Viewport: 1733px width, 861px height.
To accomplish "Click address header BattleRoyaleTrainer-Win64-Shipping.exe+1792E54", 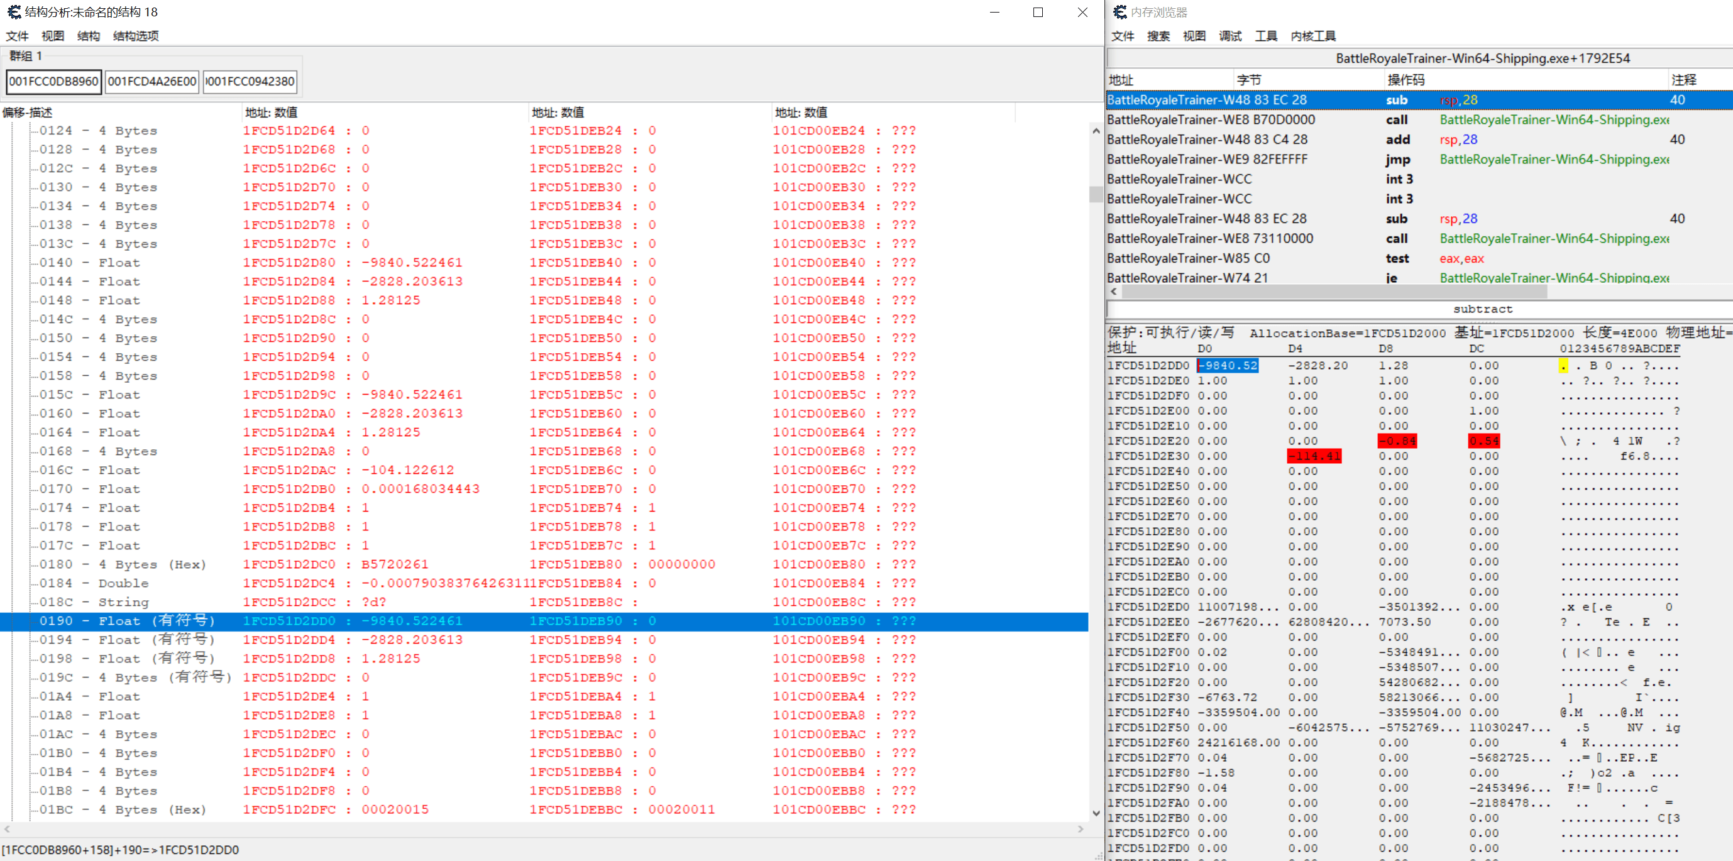I will [1483, 58].
